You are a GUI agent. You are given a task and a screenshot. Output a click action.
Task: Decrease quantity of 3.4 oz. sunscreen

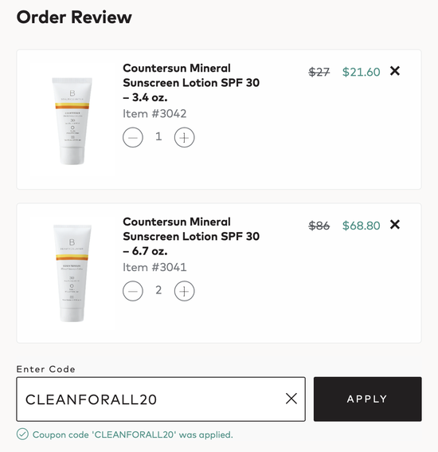tap(133, 137)
